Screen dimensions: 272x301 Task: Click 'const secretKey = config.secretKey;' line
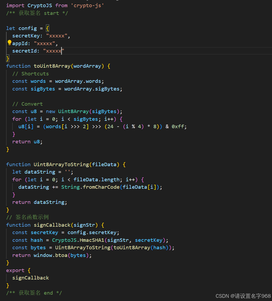coord(66,233)
